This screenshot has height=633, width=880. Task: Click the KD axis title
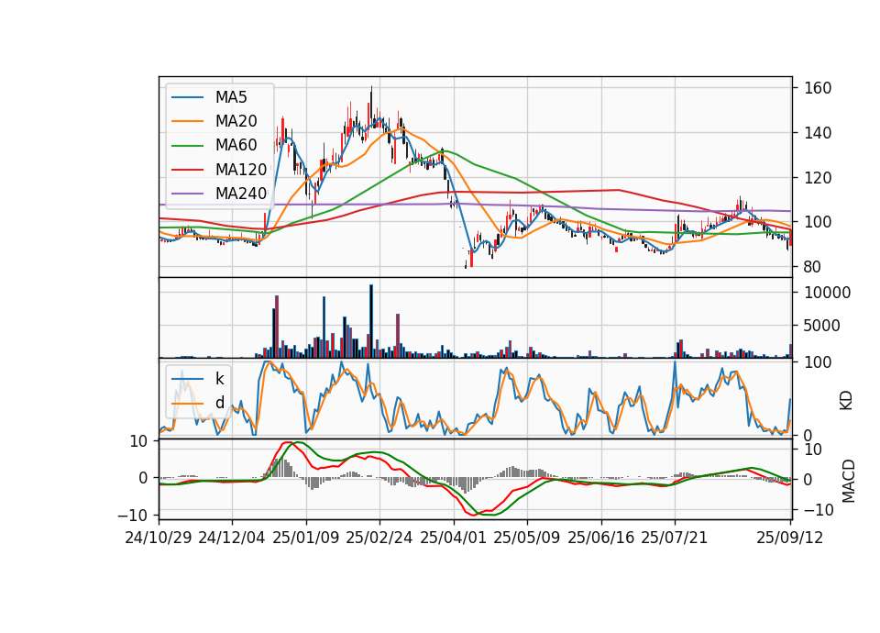(846, 400)
